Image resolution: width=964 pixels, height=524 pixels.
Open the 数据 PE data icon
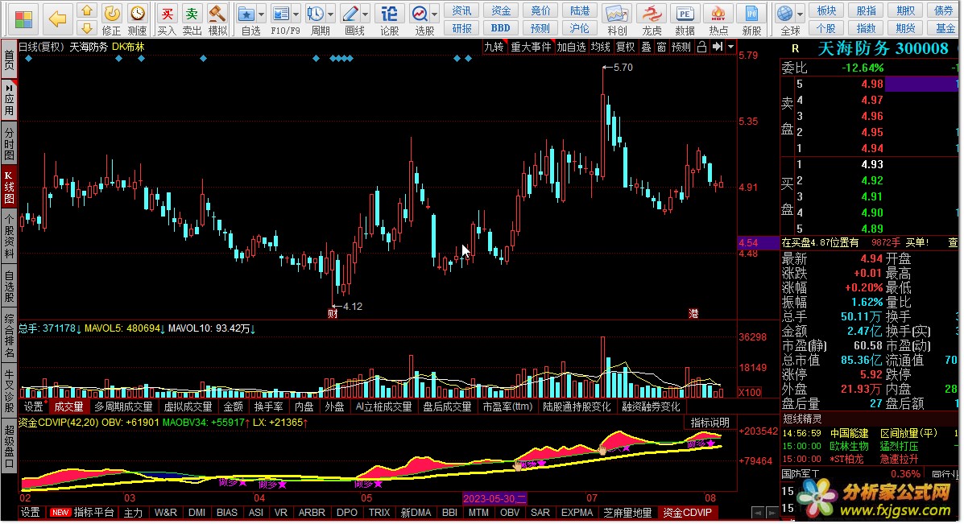click(685, 19)
